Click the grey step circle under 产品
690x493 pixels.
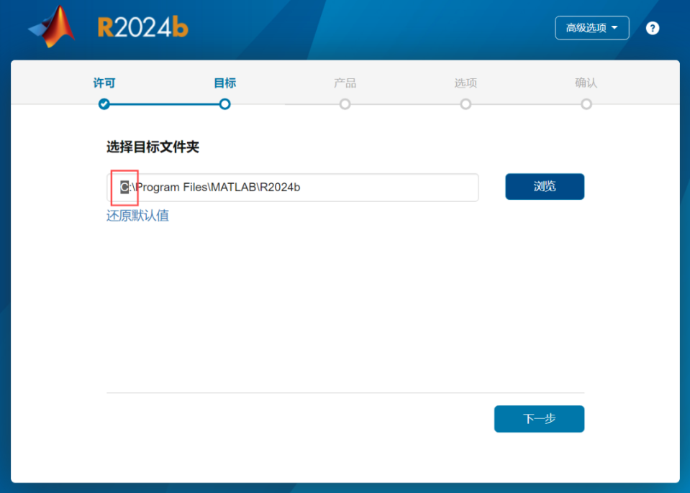[x=345, y=104]
